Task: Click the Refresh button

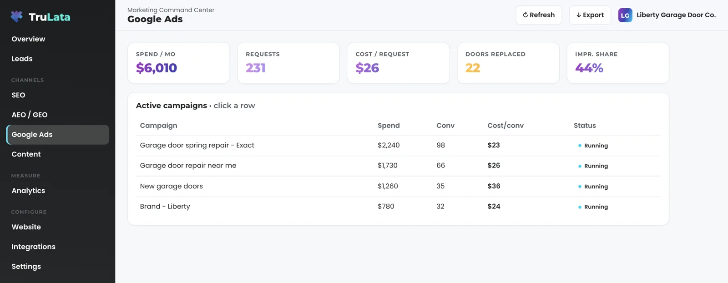Action: click(x=539, y=15)
